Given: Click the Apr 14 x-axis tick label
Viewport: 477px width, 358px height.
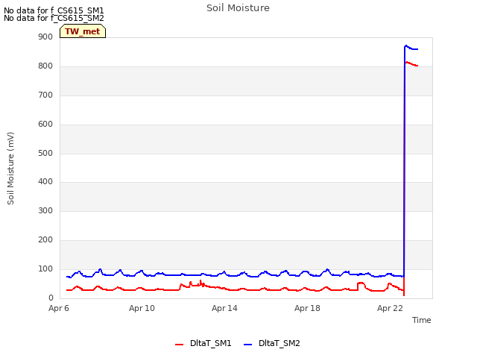Looking at the screenshot, I should click(224, 308).
